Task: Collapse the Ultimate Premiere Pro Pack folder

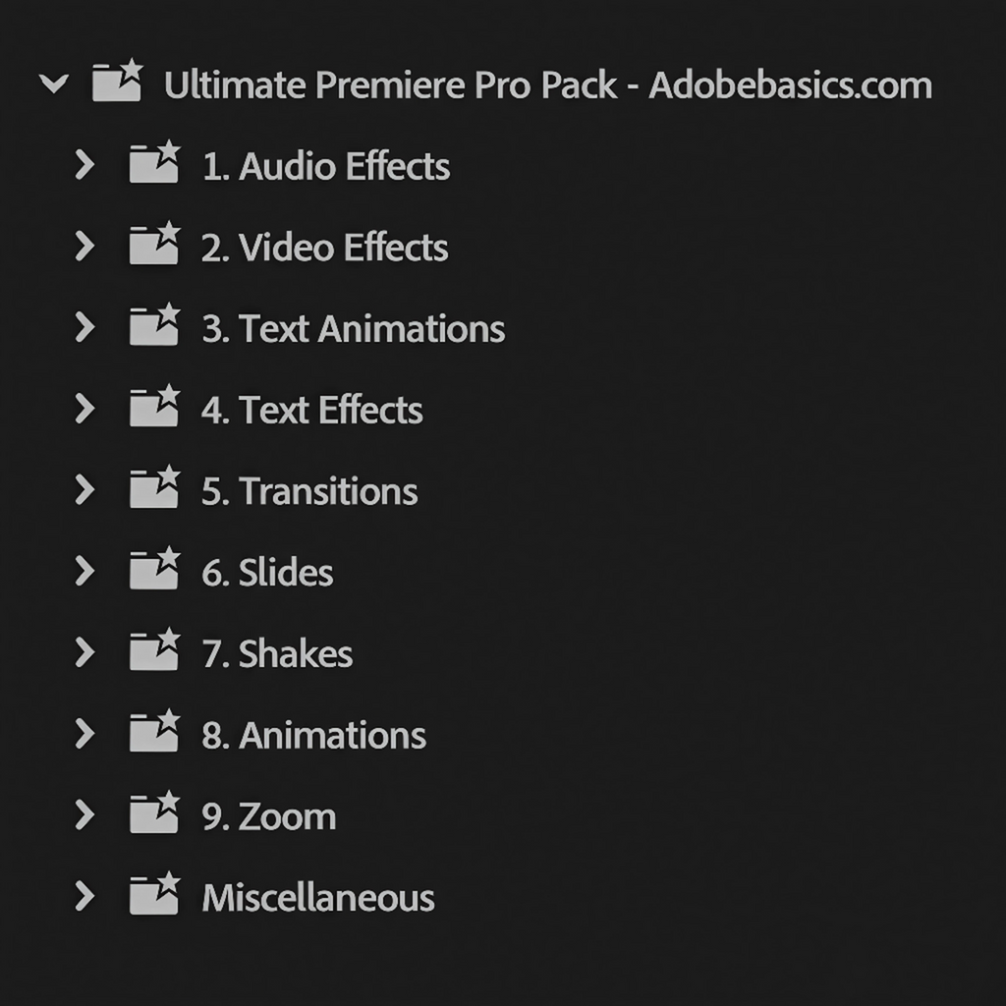Action: (53, 84)
